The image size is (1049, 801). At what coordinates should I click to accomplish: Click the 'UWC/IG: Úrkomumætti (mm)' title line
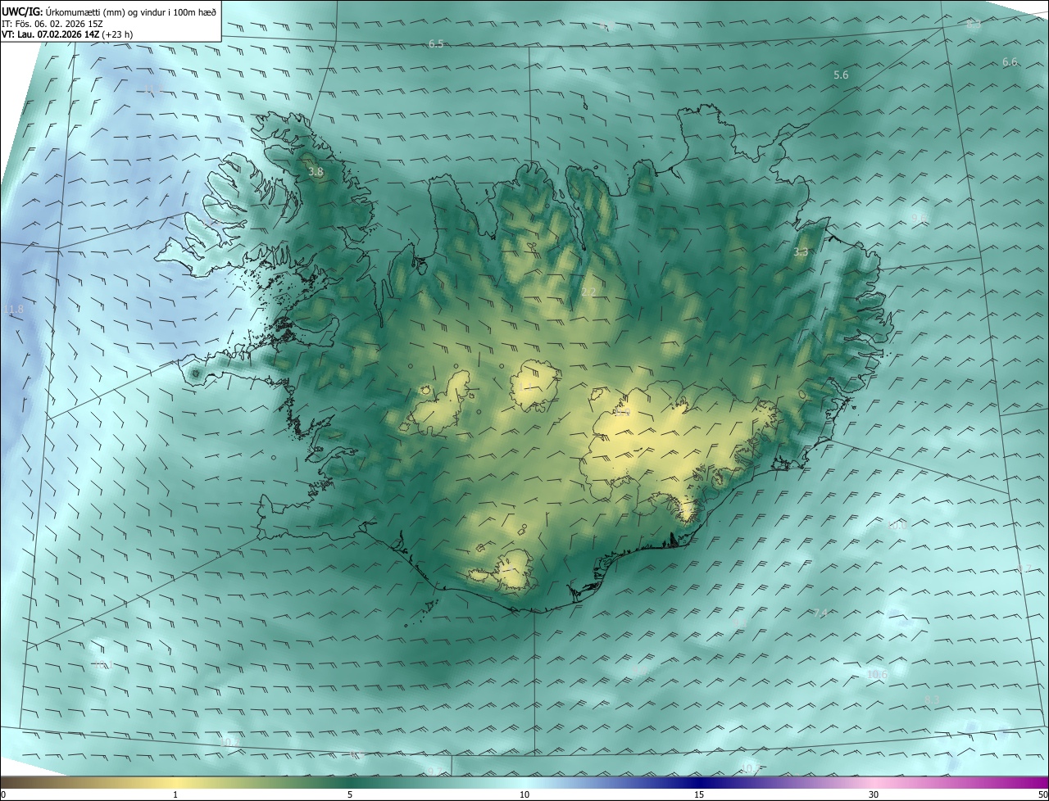(110, 13)
